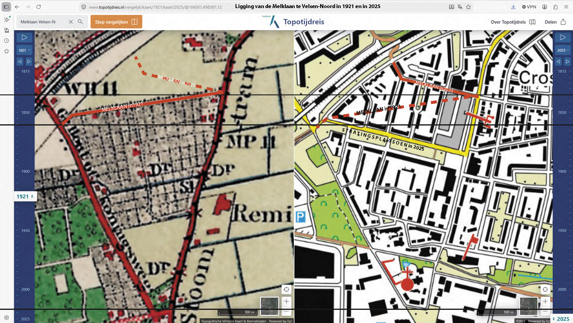573x323 pixels.
Task: Click the 2025 year stepper at bottom right
Action: pos(561,319)
